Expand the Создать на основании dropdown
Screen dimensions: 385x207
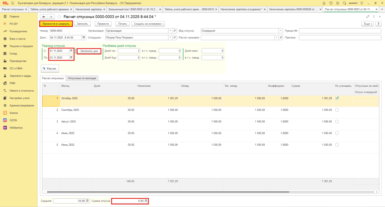[x=148, y=24]
